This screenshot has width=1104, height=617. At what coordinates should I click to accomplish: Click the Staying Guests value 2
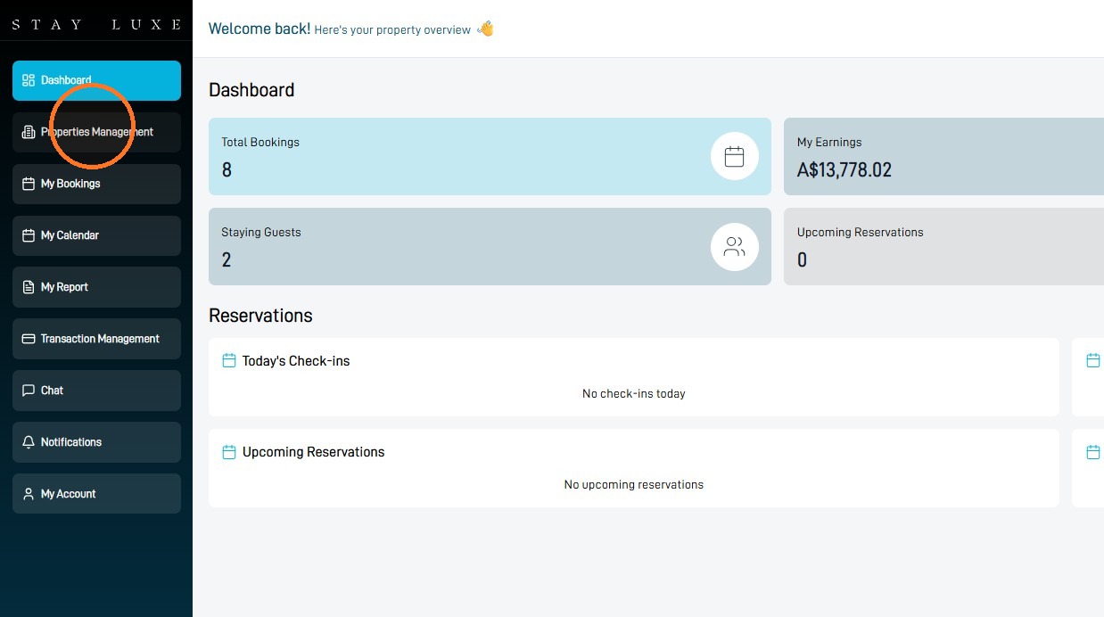coord(227,260)
